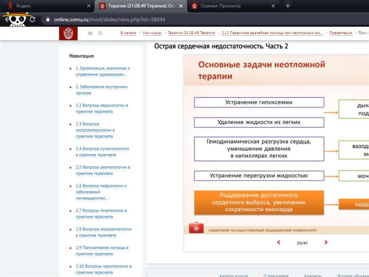This screenshot has width=369, height=277.
Task: Expand arrow beside '2.6 Вопросы нефрологии'
Action: (x=71, y=186)
